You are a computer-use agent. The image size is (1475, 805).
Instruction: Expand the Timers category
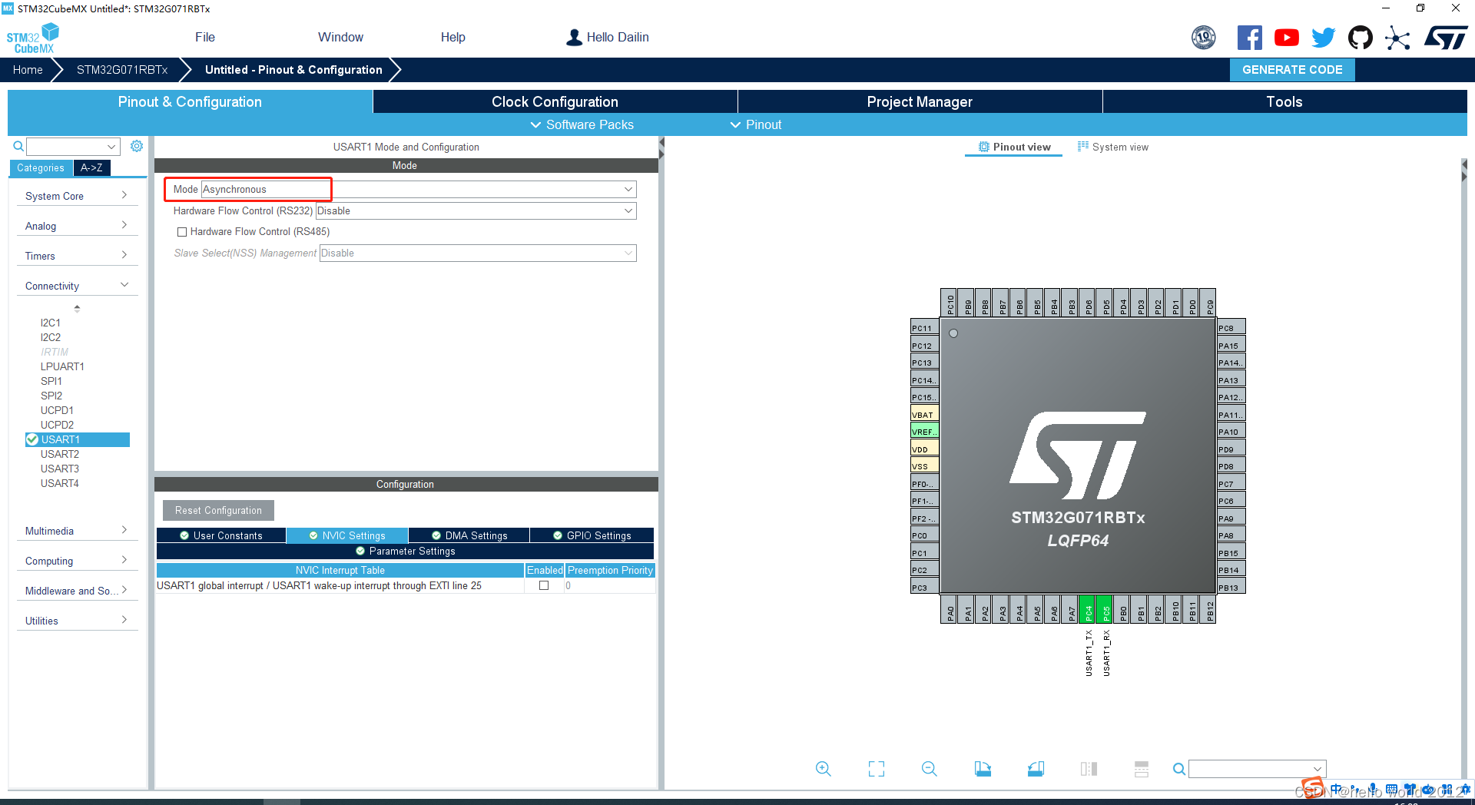(76, 256)
